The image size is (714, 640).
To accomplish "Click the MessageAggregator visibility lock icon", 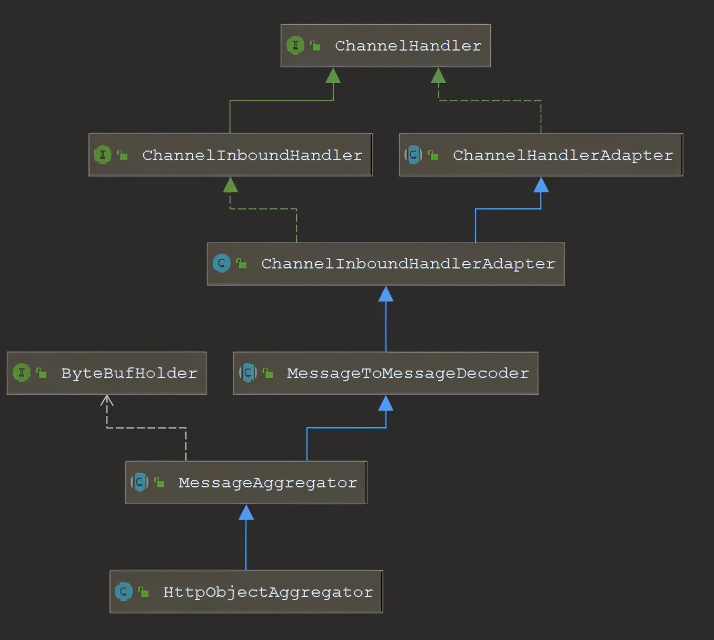I will pyautogui.click(x=159, y=482).
